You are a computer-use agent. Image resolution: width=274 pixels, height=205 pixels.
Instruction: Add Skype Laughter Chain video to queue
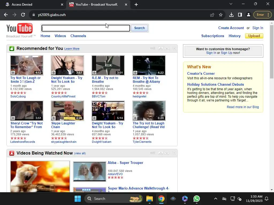click(x=54, y=118)
